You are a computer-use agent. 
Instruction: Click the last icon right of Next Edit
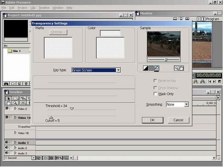[x=219, y=81]
